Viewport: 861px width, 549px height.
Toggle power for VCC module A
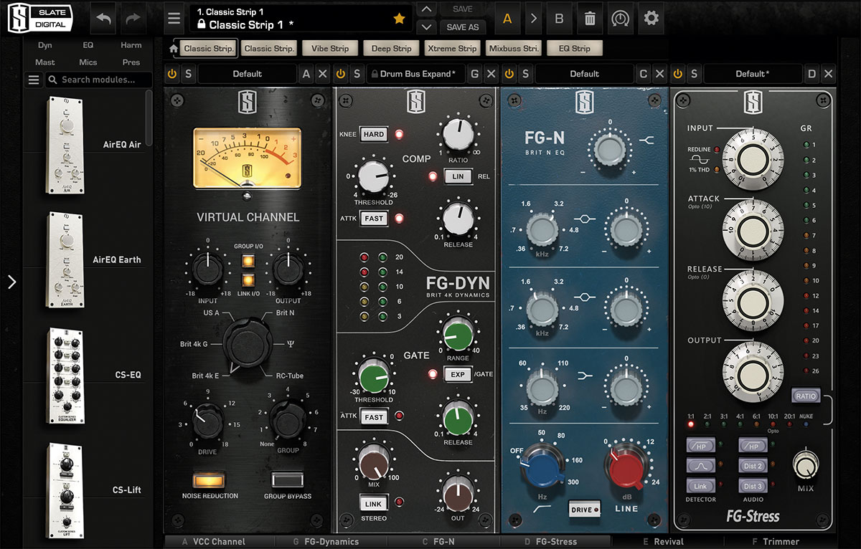172,74
